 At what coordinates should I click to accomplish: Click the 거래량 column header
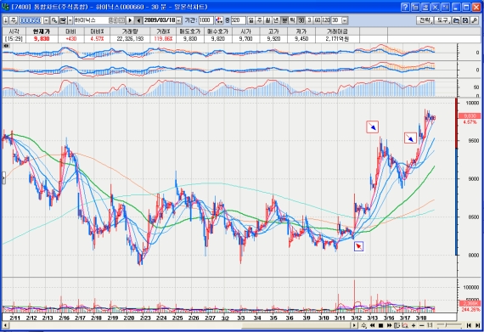pyautogui.click(x=130, y=31)
